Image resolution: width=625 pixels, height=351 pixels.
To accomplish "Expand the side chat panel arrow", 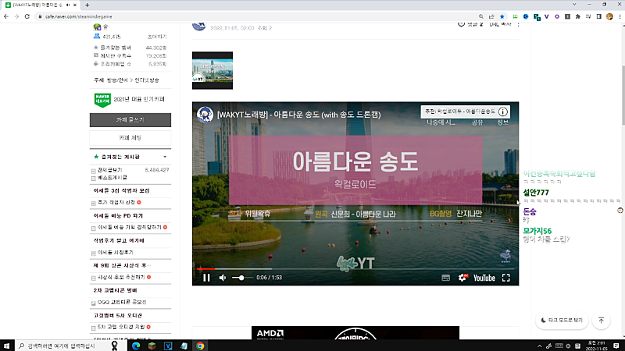I will coord(519,201).
